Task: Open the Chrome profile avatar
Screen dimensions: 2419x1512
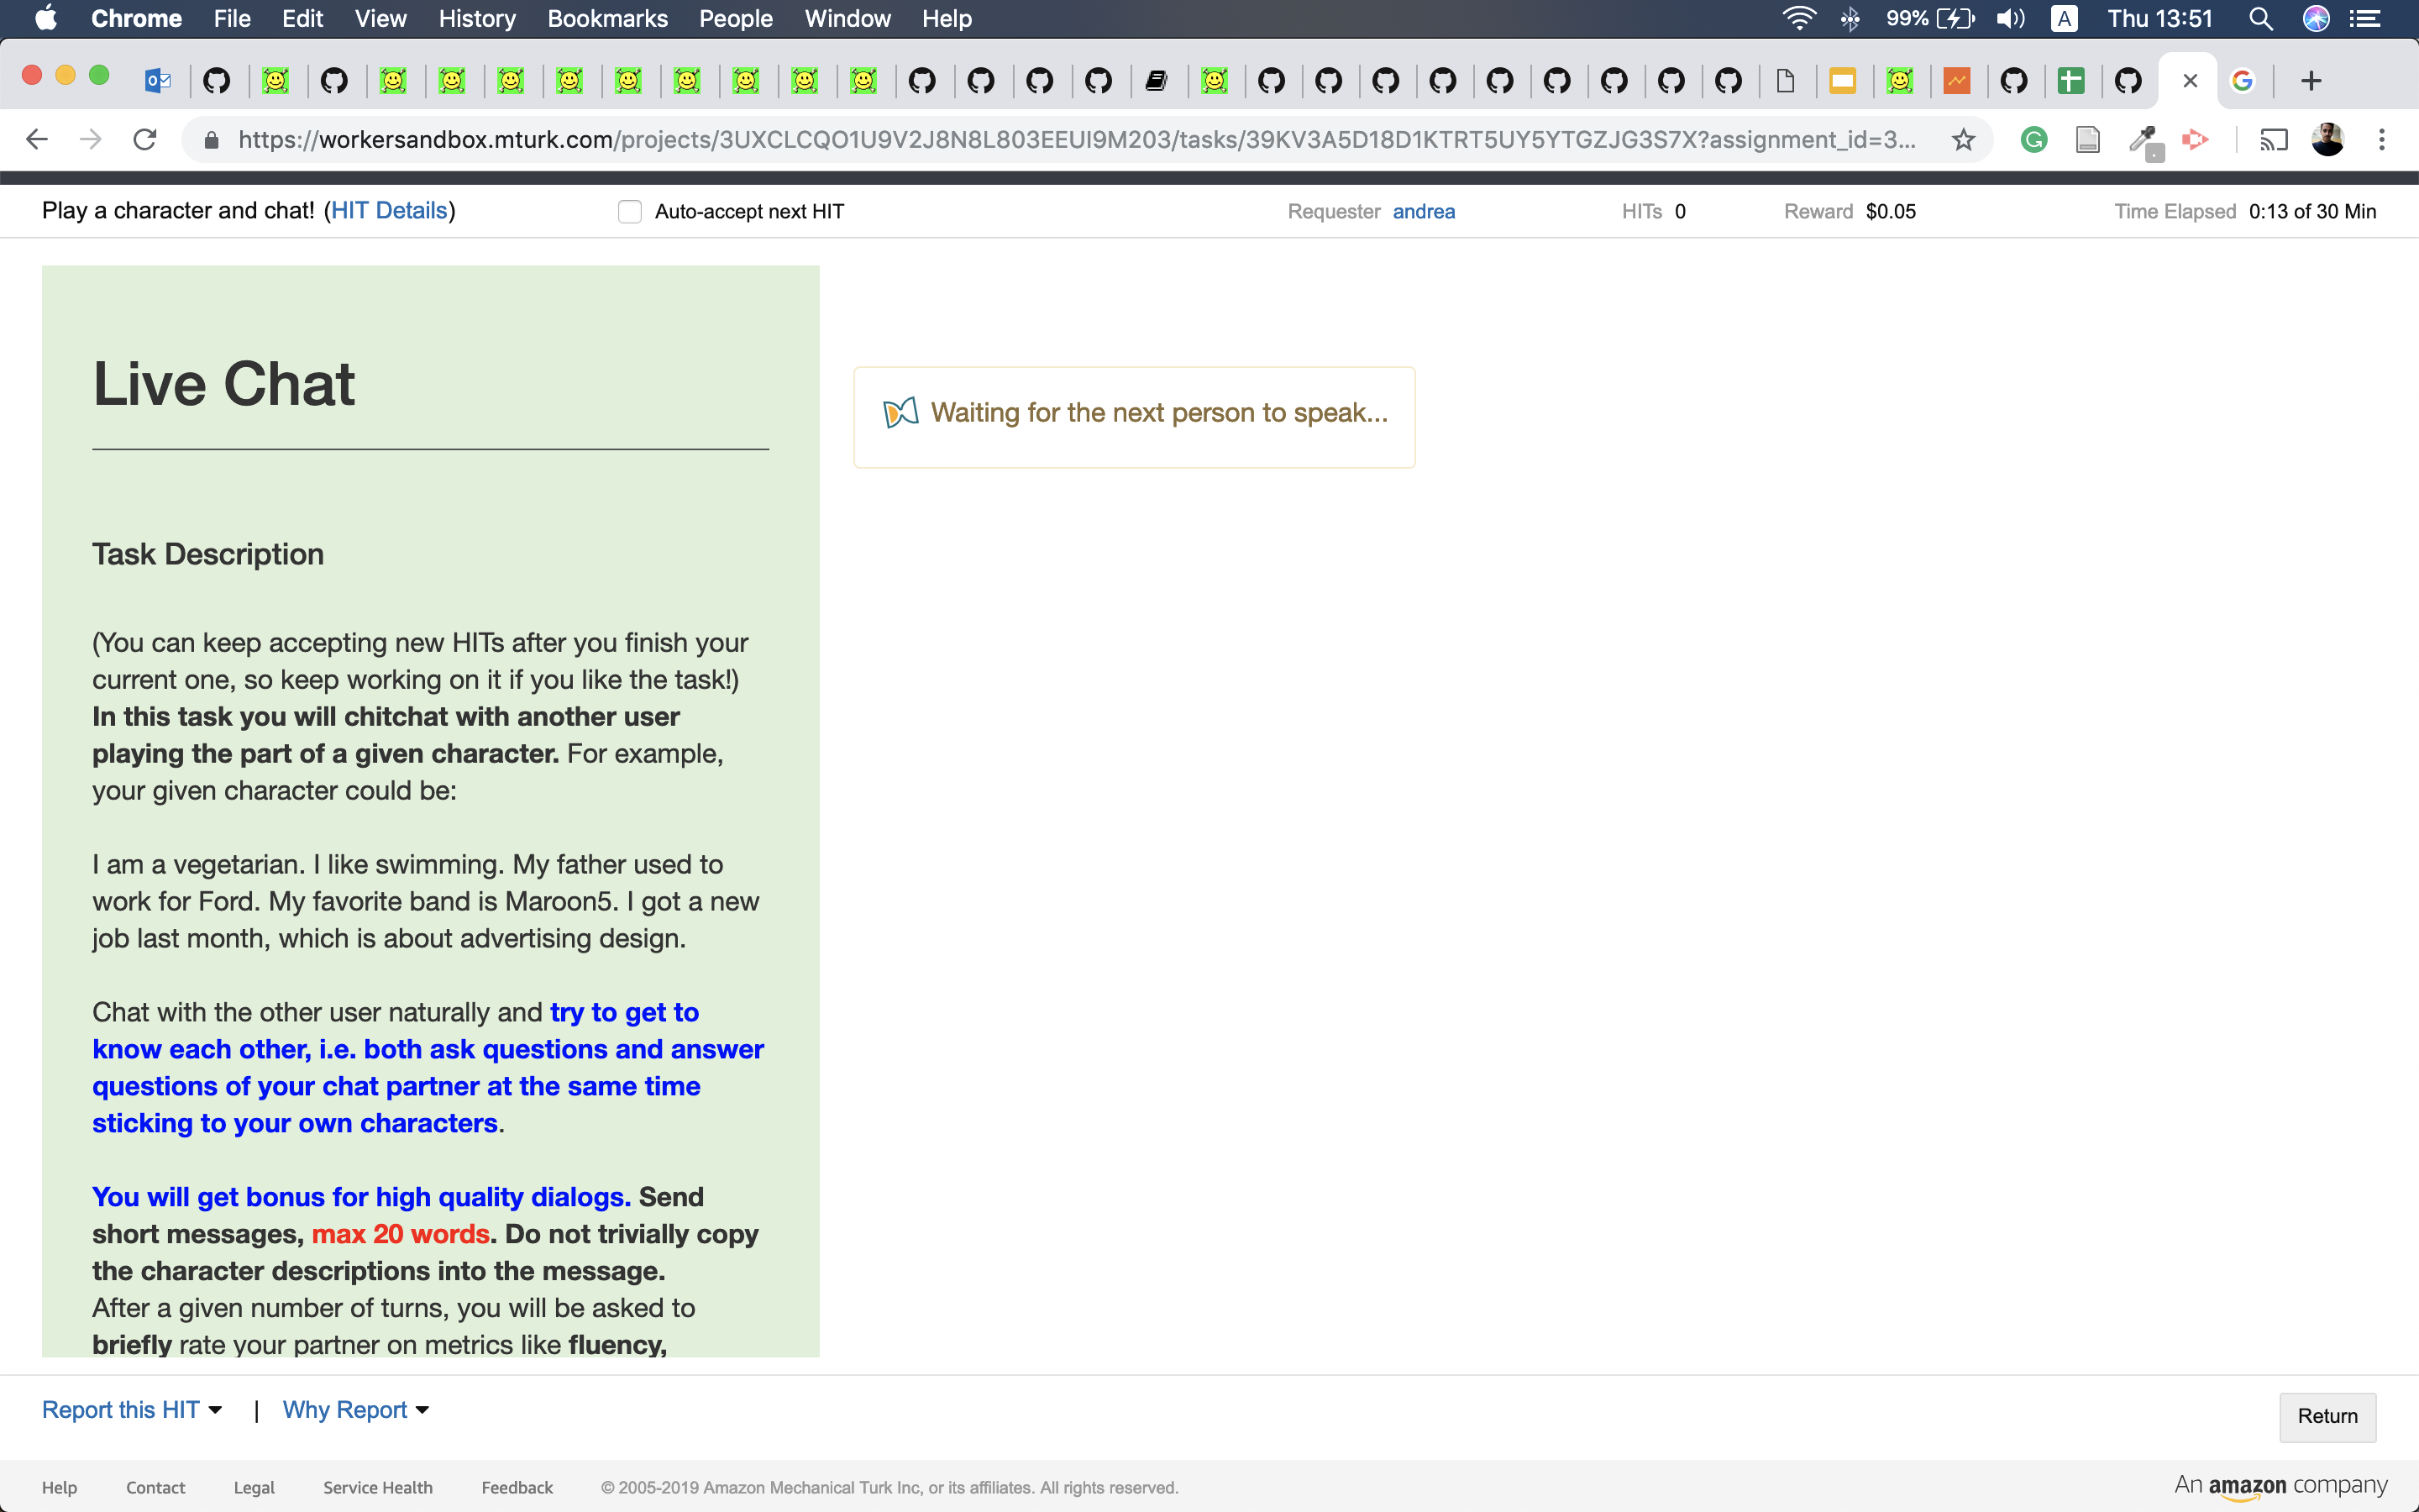Action: coord(2329,140)
